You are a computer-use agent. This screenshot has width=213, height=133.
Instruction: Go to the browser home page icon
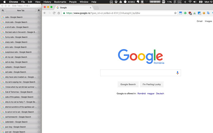point(59,13)
